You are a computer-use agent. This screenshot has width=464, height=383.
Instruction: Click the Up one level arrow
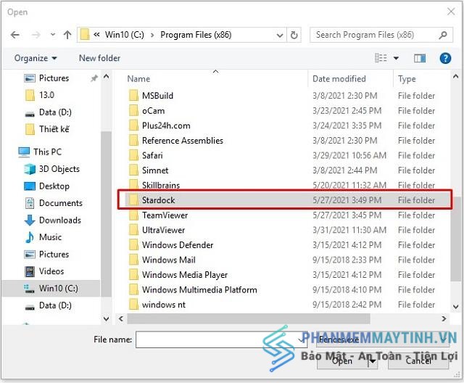point(67,35)
